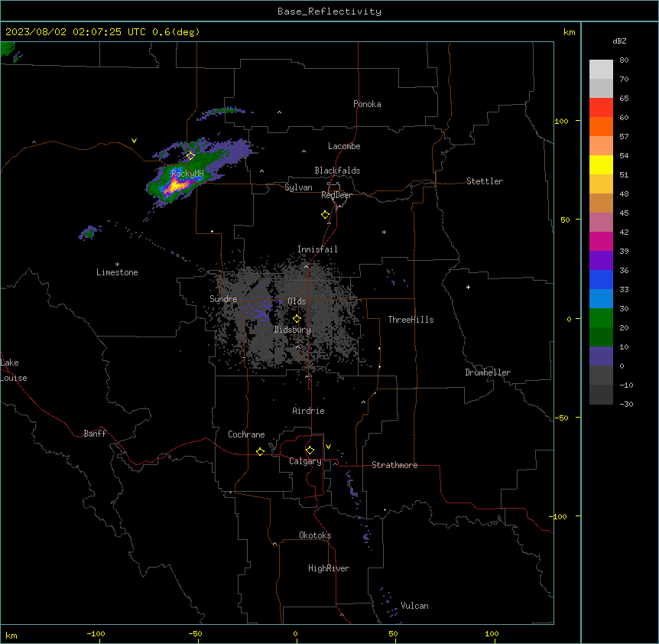Click the Calgary city label

click(305, 461)
